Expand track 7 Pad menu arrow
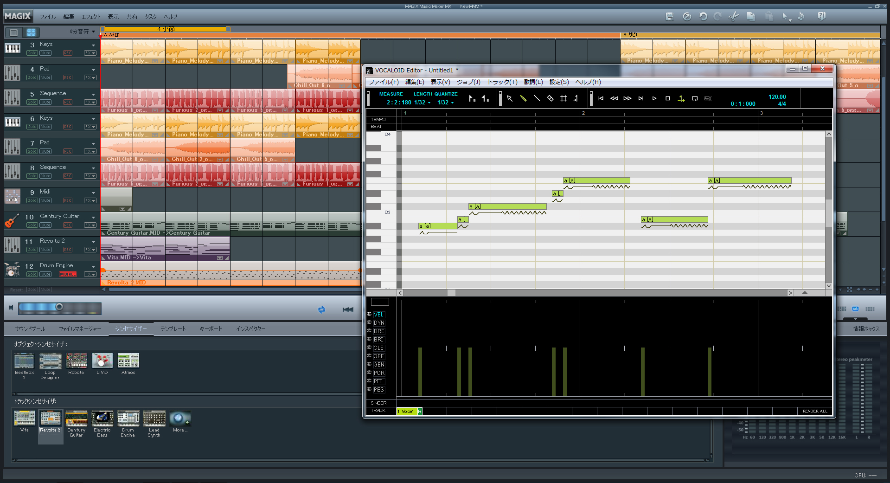This screenshot has width=890, height=483. pos(93,143)
